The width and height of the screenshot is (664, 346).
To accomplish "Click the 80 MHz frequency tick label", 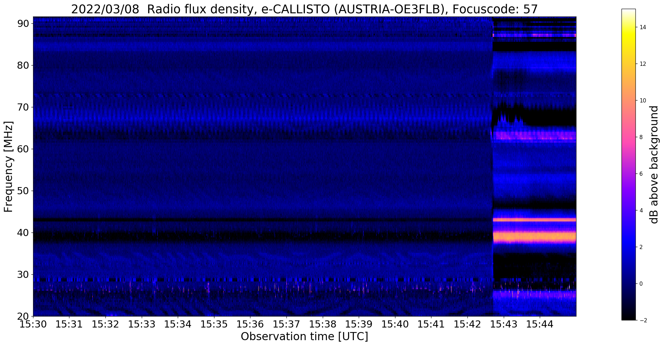I will [x=23, y=65].
